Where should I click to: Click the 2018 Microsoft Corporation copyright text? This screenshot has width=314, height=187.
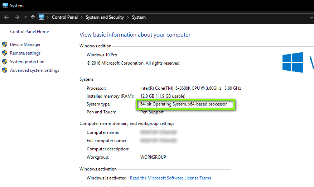[x=134, y=63]
